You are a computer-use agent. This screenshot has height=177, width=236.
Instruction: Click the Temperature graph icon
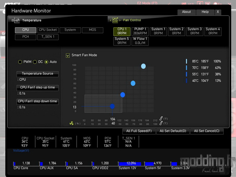click(17, 20)
